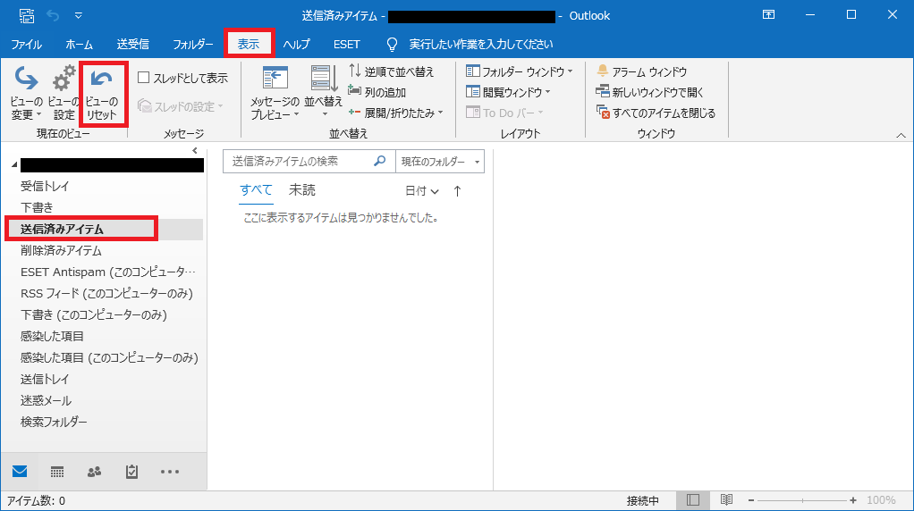Open Message Preview (メッセージのプレビュー) icon
The width and height of the screenshot is (914, 511).
tap(275, 80)
